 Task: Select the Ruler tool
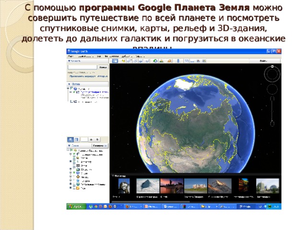click(x=178, y=61)
